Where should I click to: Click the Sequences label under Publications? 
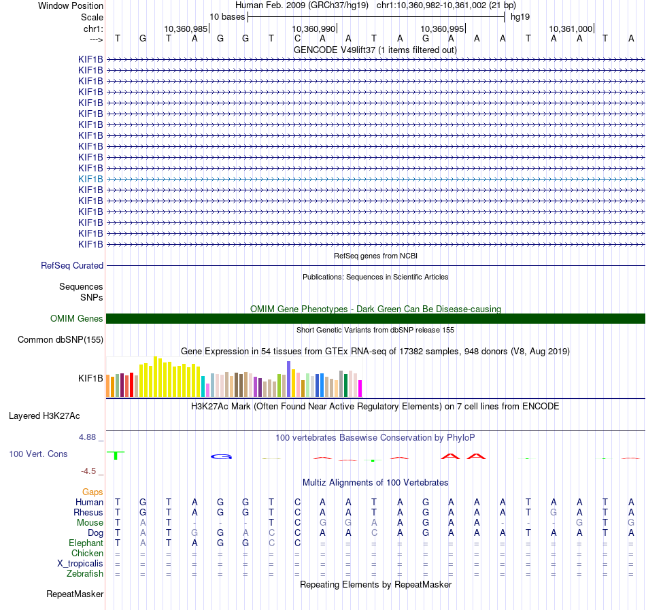click(x=81, y=287)
